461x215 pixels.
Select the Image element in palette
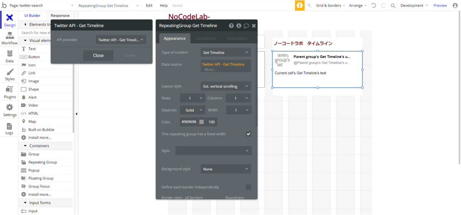pos(46,81)
